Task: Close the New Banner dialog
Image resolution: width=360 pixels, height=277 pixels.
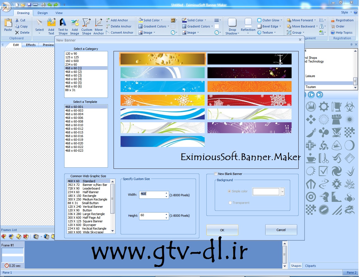Action: click(x=300, y=40)
